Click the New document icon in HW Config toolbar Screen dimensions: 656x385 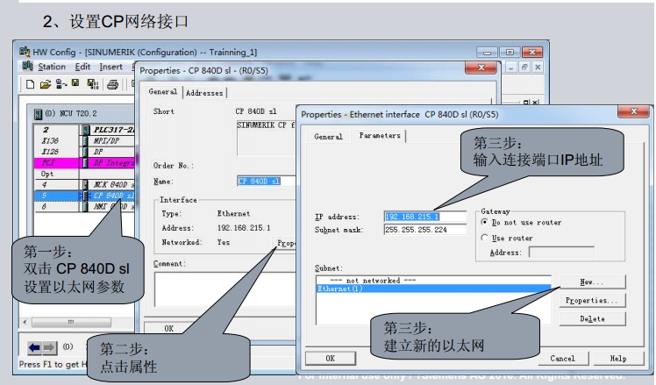point(30,84)
